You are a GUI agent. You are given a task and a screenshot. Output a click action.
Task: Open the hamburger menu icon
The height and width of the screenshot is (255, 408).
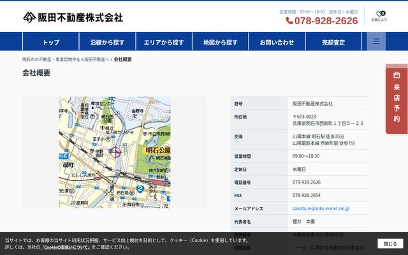coord(376,41)
